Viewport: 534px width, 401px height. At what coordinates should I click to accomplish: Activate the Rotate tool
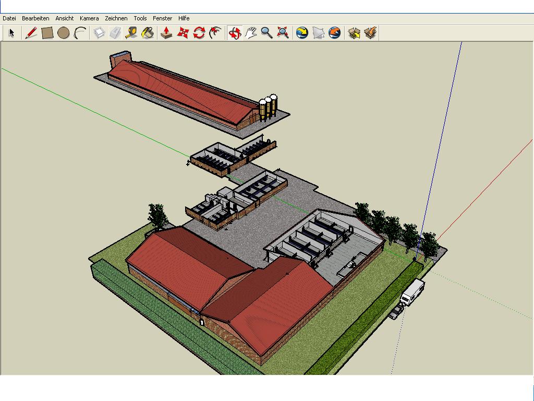[199, 33]
